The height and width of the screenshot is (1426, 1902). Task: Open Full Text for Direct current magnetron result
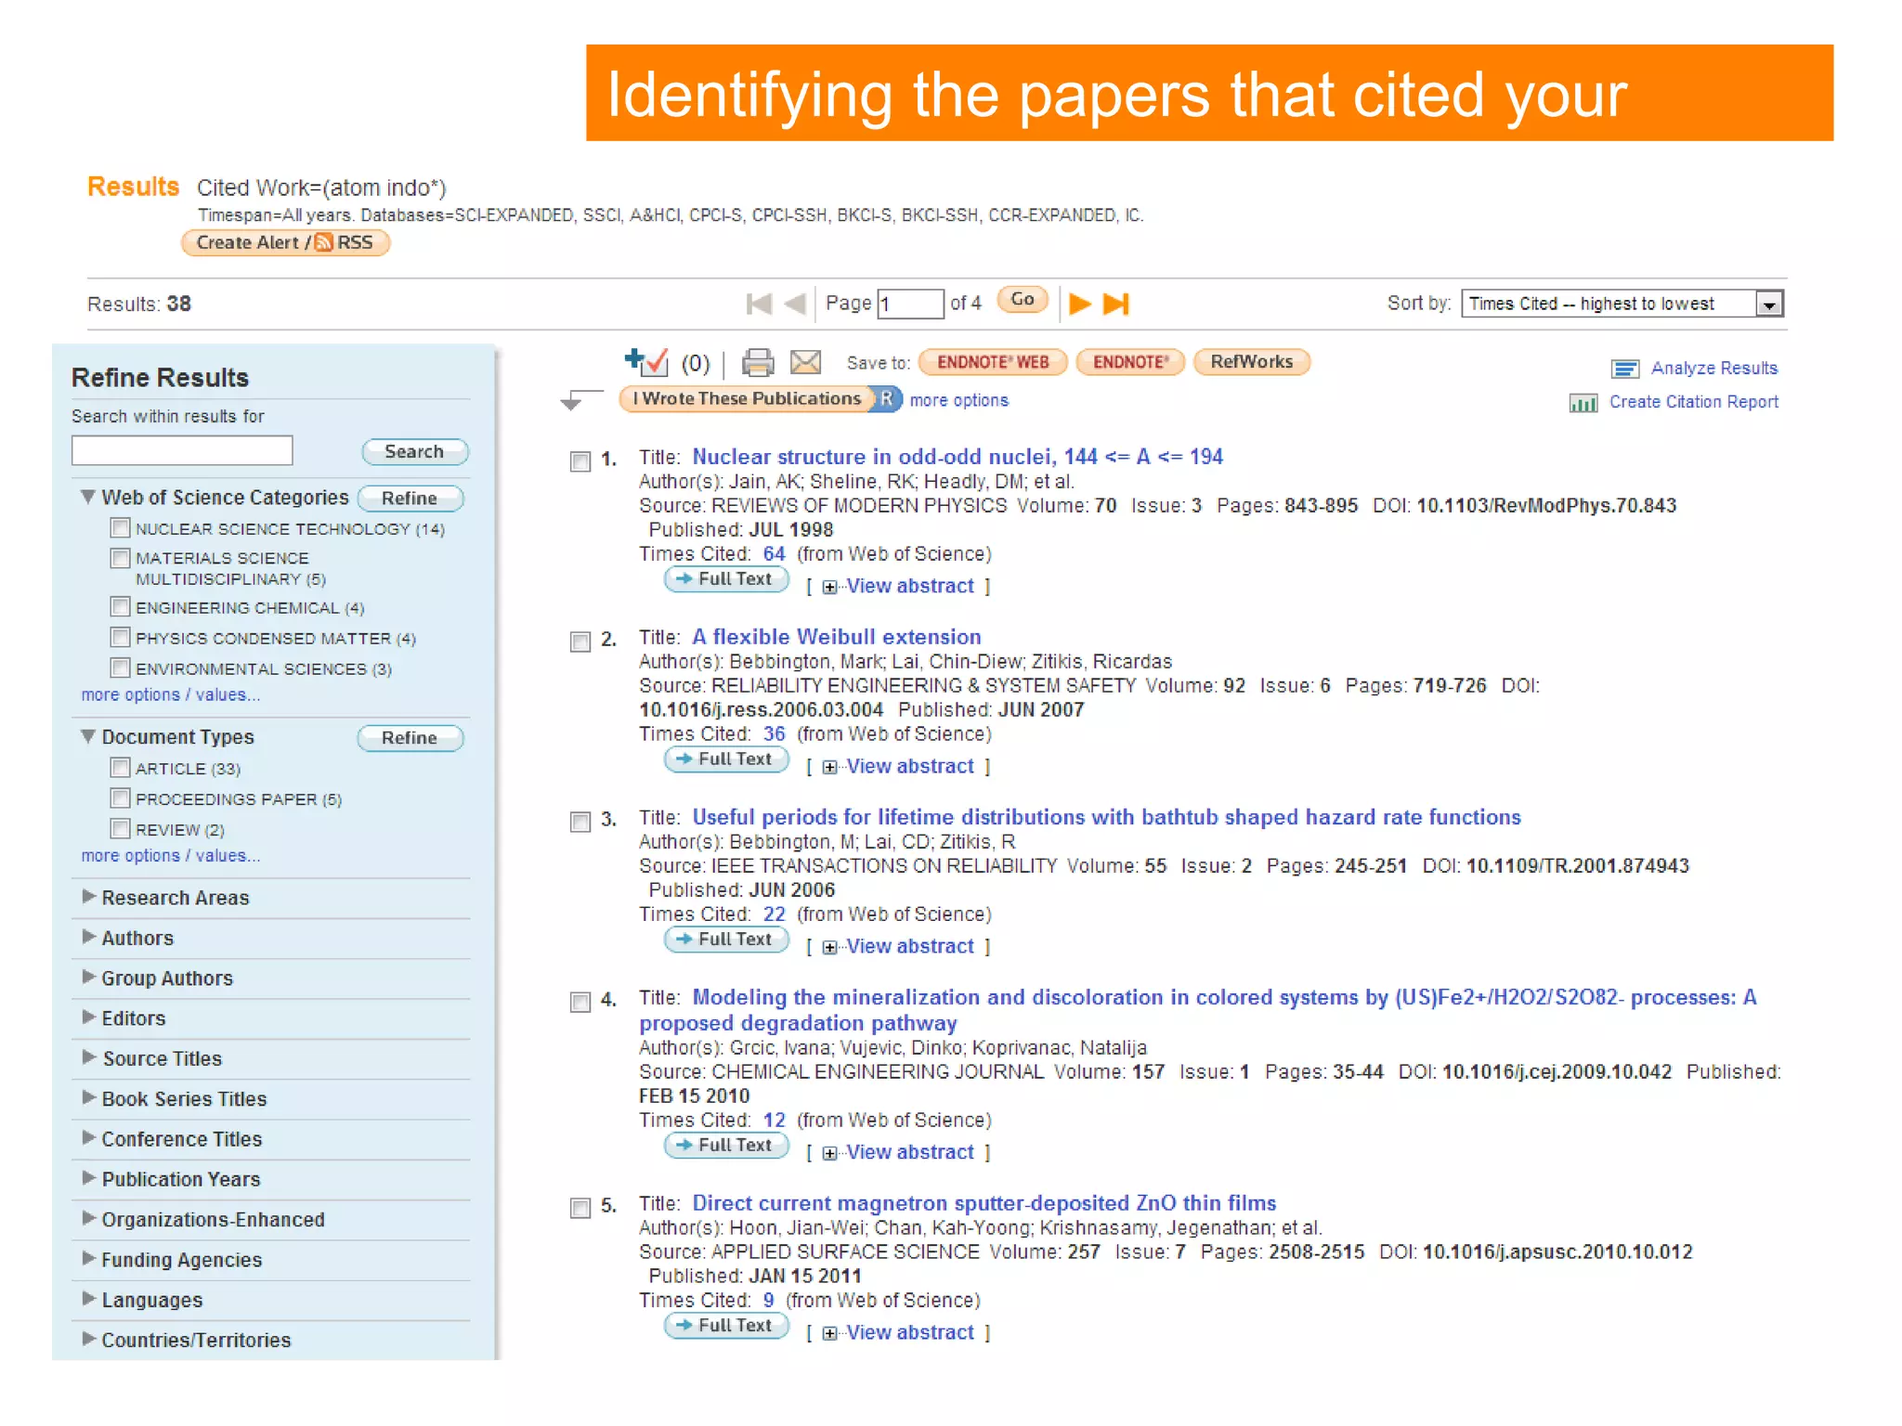pyautogui.click(x=726, y=1326)
